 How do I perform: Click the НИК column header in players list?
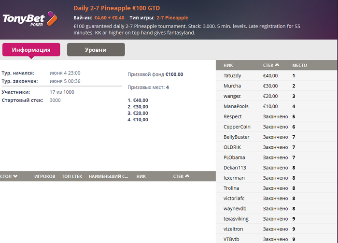click(228, 65)
